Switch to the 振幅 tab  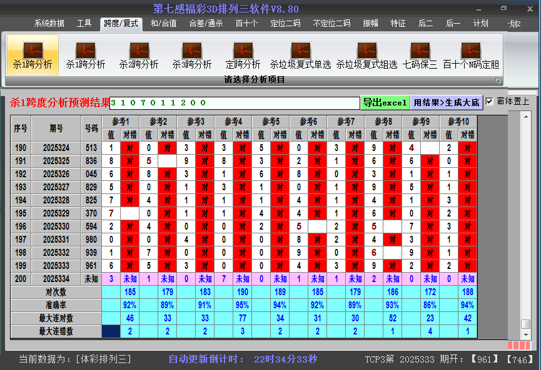371,24
